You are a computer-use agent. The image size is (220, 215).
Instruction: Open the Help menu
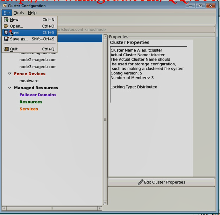[32, 13]
